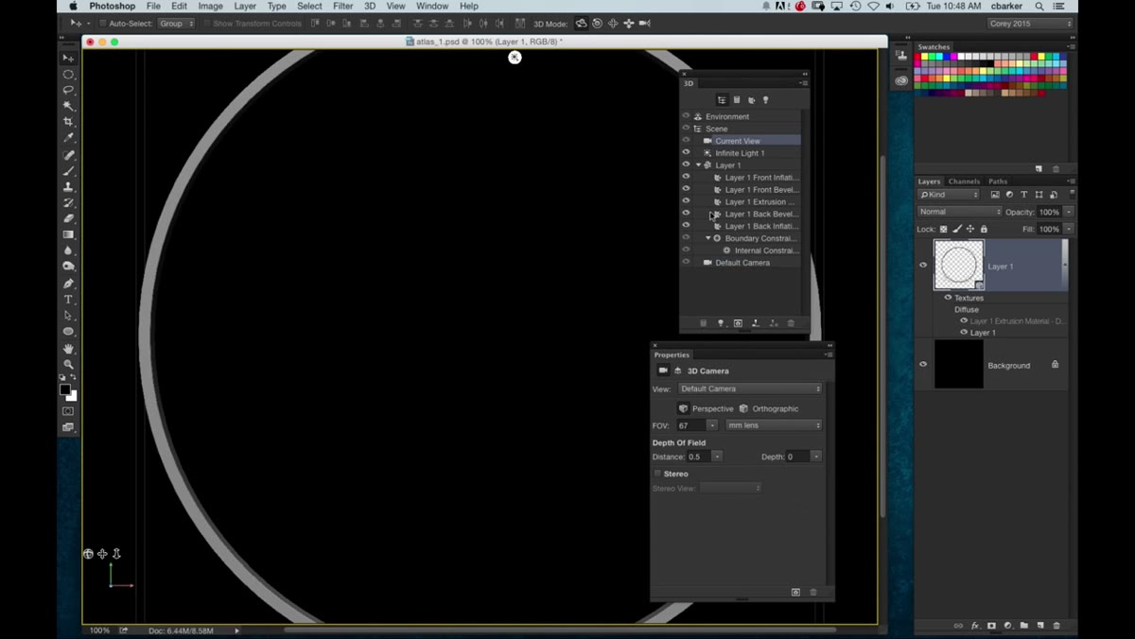Select the Clone Stamp tool
This screenshot has width=1135, height=639.
pos(68,187)
